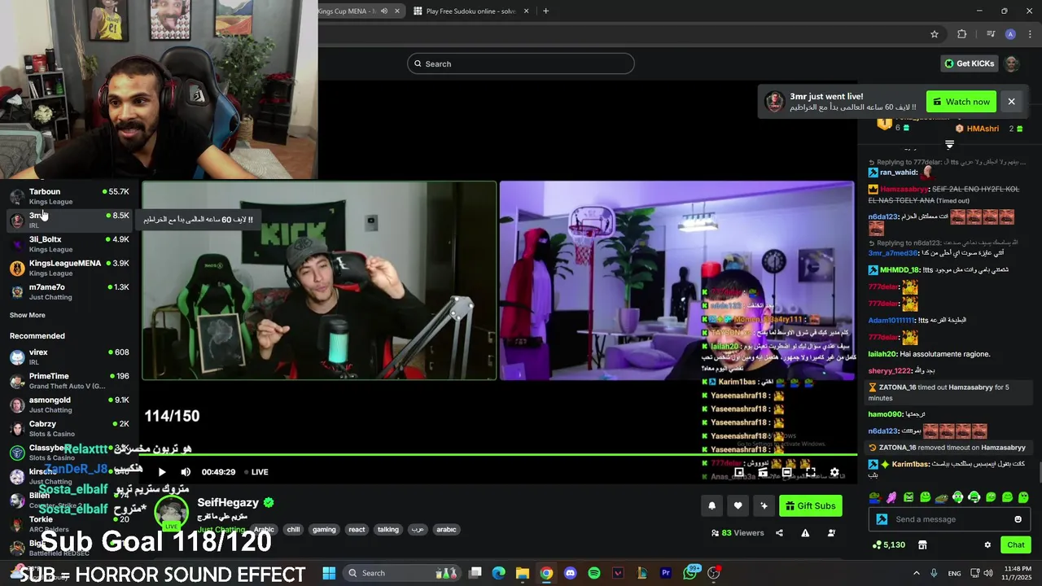Click talking tag under stream title

(x=388, y=529)
